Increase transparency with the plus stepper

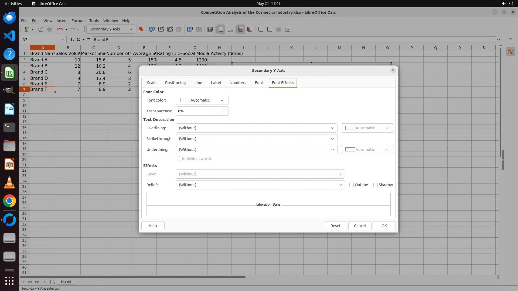(x=224, y=111)
